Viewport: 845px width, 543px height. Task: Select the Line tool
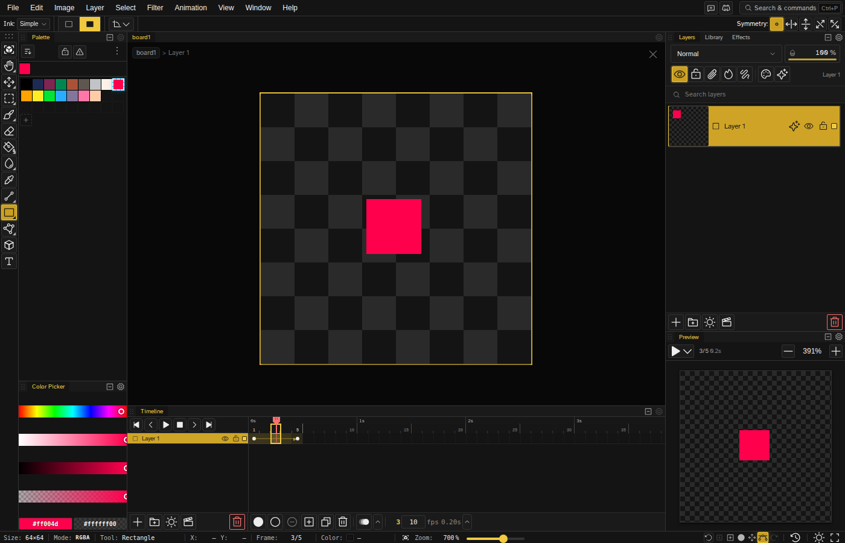(9, 196)
